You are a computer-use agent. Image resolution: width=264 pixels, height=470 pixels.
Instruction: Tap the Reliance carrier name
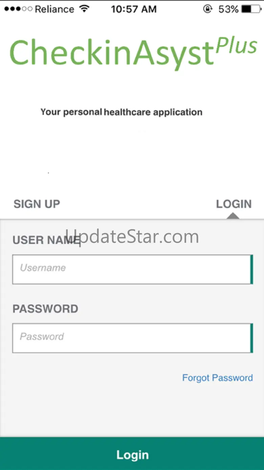54,9
